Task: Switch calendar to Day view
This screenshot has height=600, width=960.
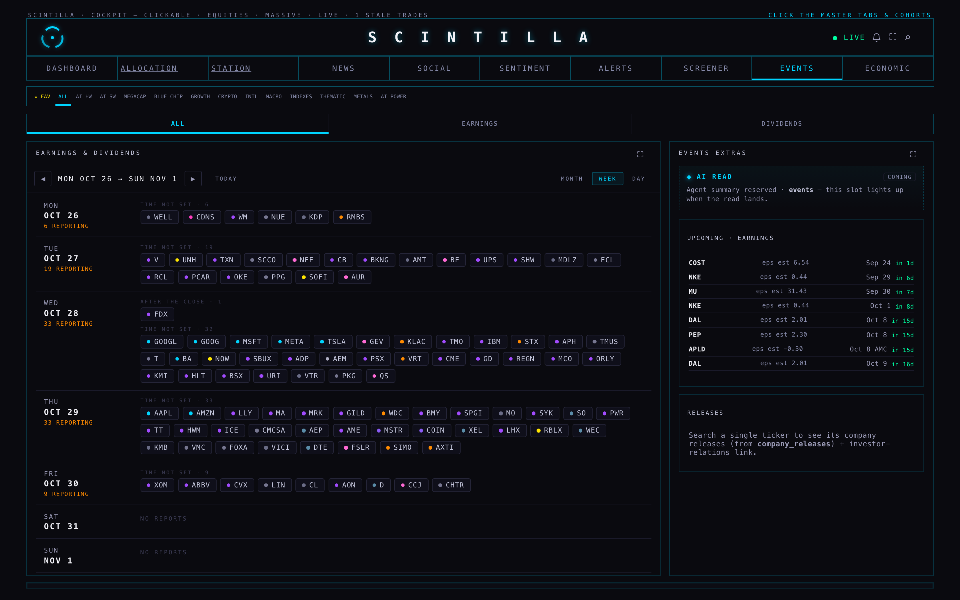Action: point(638,179)
